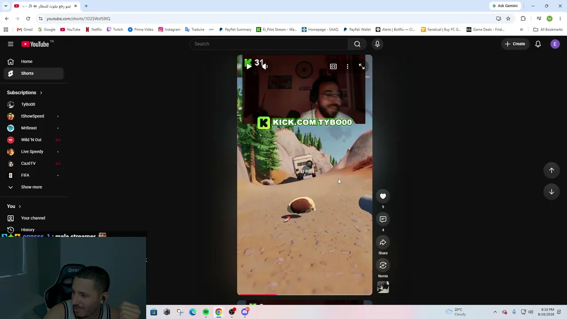Expand the You section
This screenshot has height=319, width=567.
(x=14, y=206)
